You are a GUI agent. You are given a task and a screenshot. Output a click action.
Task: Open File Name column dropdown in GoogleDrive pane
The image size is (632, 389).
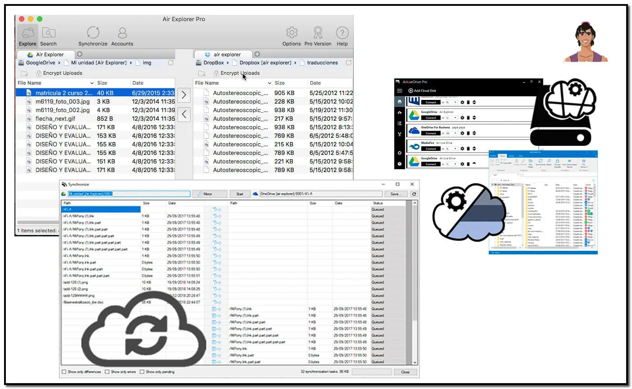coord(92,83)
